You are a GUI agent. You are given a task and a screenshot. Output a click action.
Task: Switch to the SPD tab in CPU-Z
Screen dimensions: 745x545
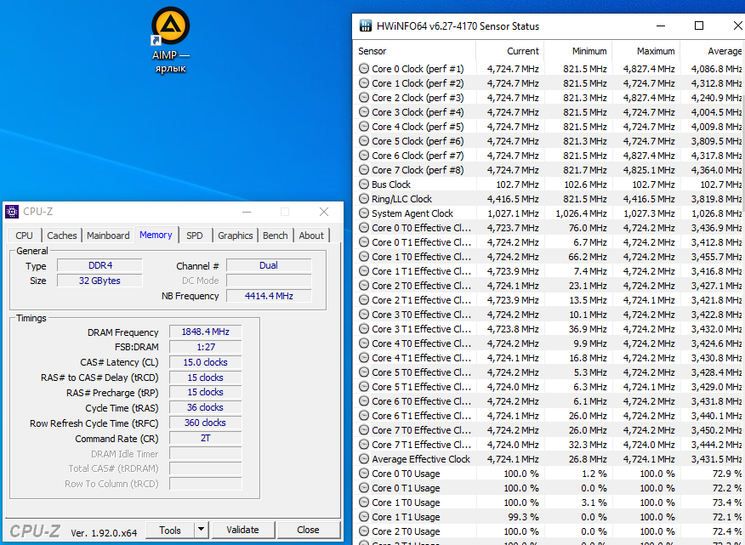tap(194, 236)
